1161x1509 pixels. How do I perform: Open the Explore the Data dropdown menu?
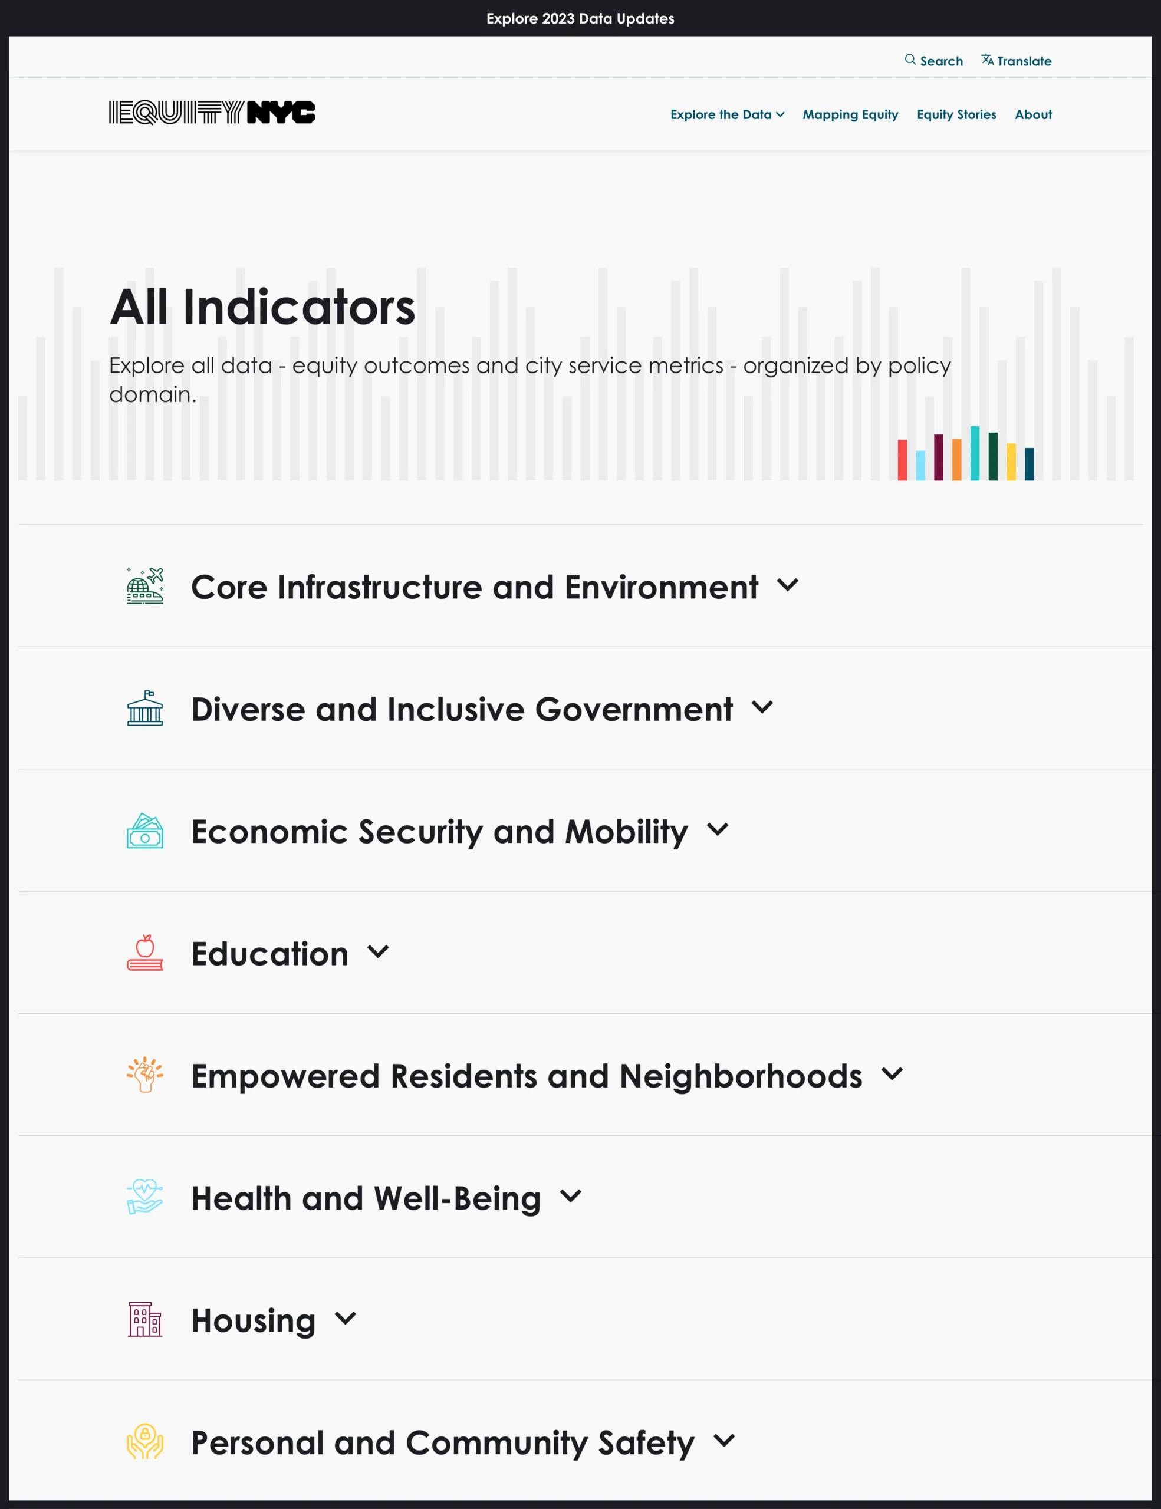[x=727, y=115]
